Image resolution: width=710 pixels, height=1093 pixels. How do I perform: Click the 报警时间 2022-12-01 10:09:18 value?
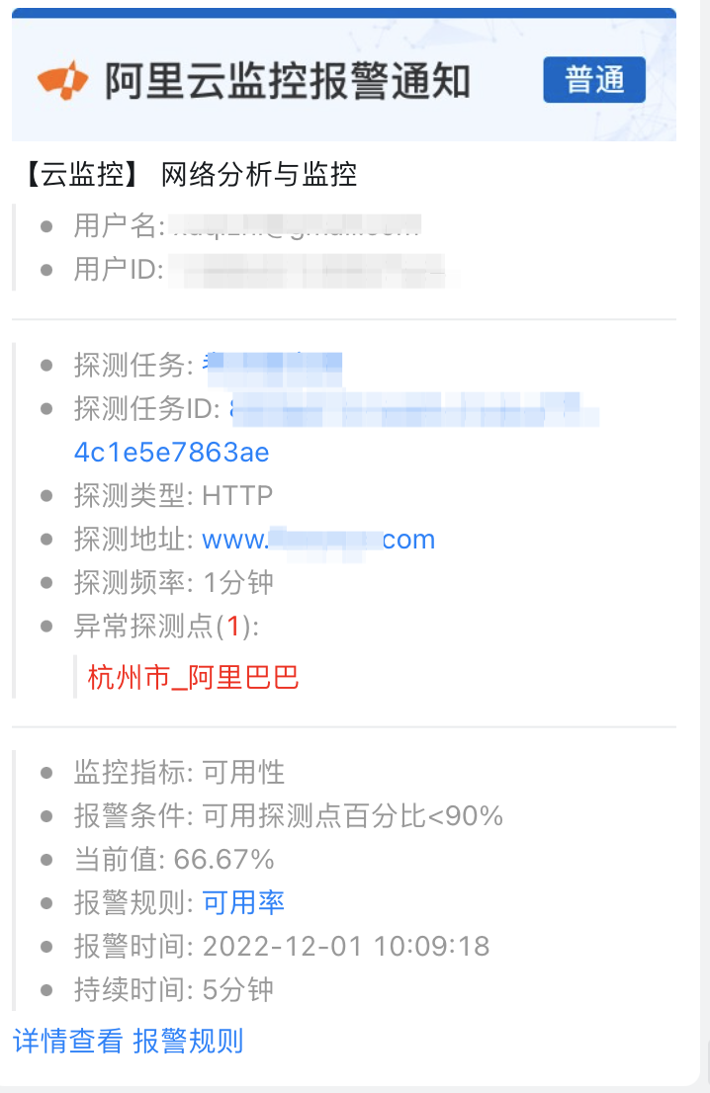tap(346, 946)
